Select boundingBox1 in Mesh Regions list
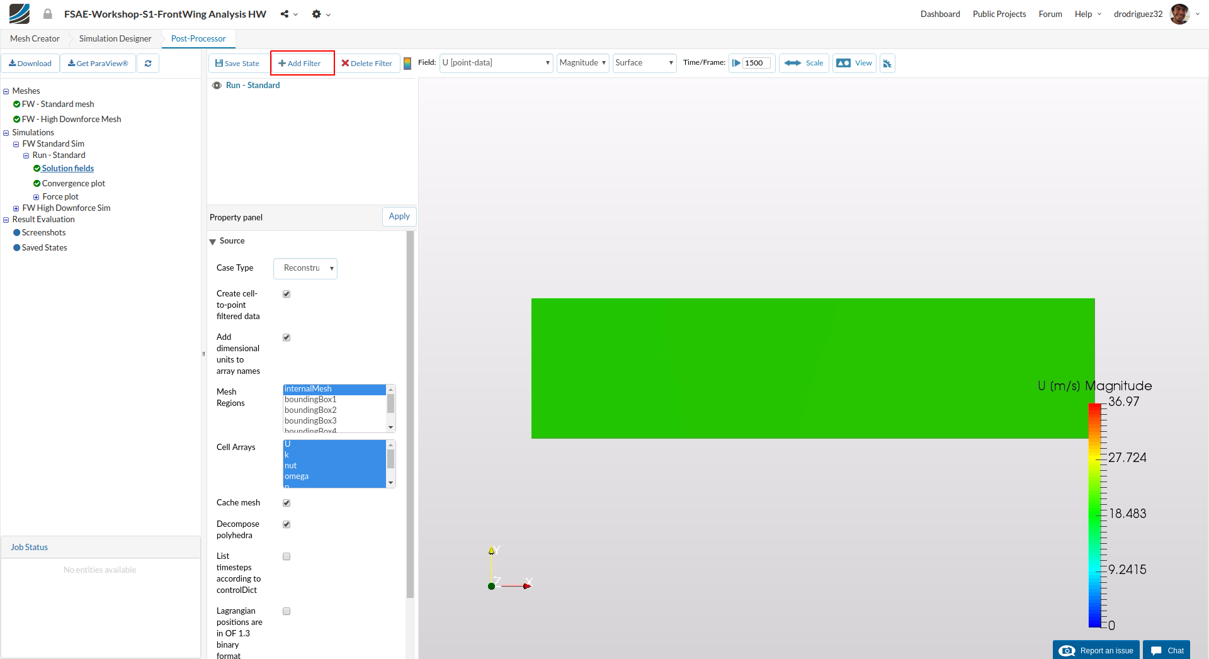 pos(334,400)
